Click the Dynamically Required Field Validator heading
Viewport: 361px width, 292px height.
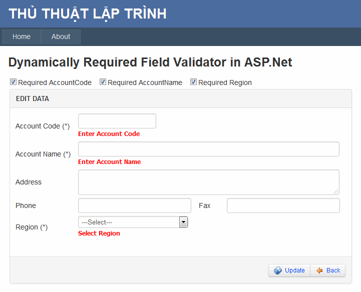[x=150, y=62]
